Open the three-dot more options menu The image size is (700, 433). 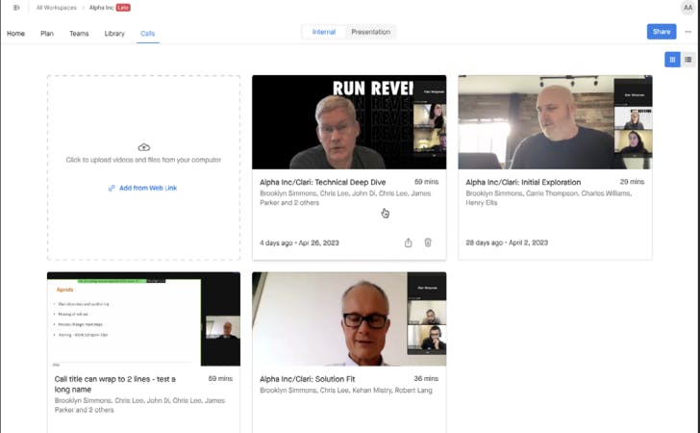[687, 32]
